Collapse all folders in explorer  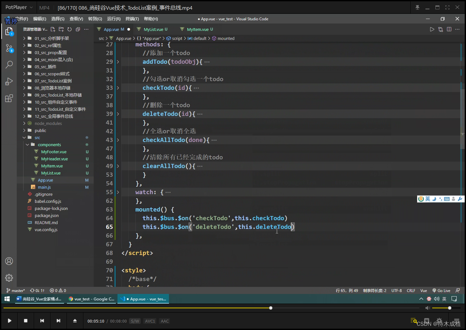(x=78, y=29)
